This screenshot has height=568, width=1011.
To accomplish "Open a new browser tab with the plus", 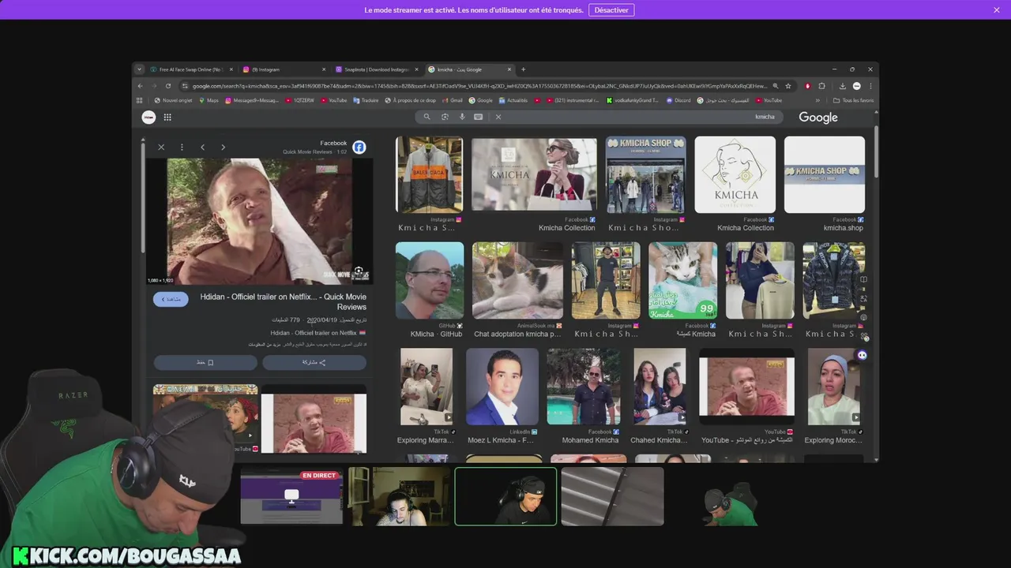I will click(x=523, y=69).
